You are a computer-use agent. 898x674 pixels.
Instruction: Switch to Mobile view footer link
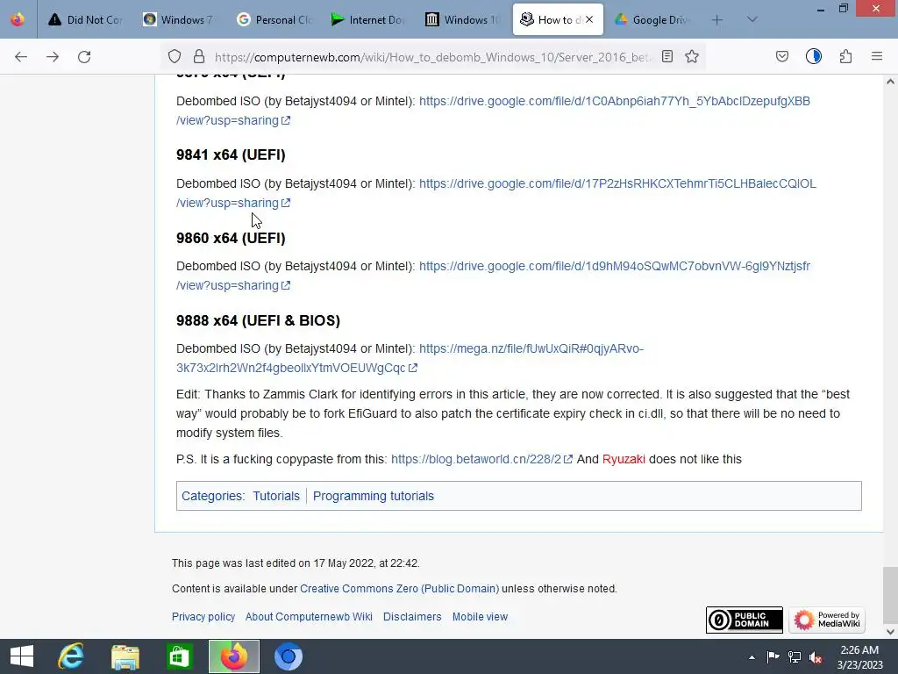pyautogui.click(x=480, y=617)
